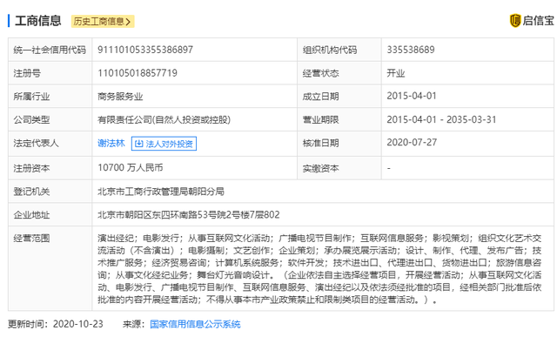Image resolution: width=557 pixels, height=337 pixels.
Task: Click the 组织机构代码 value 335538689
Action: tap(411, 50)
